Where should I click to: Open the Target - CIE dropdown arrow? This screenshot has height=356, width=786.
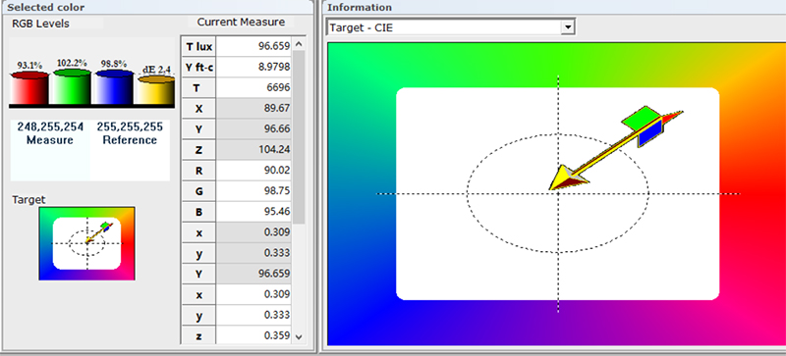568,27
